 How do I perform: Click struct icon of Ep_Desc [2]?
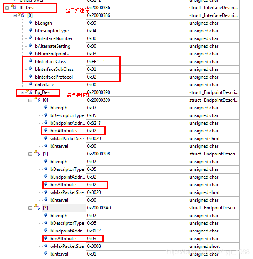pyautogui.click(x=37, y=207)
